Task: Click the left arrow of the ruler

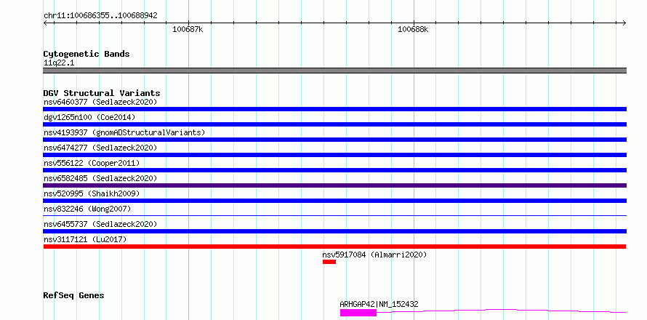Action: 46,23
